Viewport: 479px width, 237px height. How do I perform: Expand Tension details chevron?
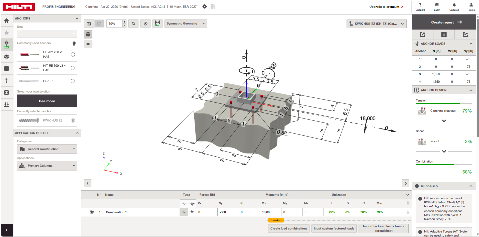tap(444, 121)
